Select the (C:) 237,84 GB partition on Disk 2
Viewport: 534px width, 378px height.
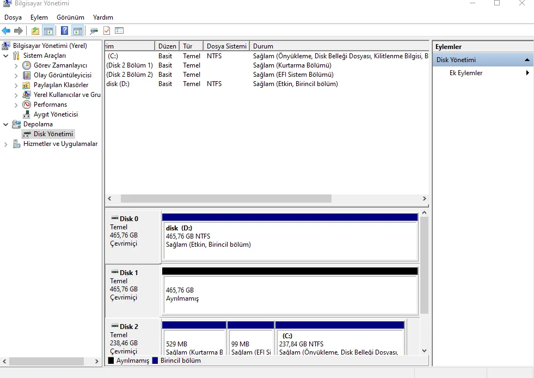tap(340, 339)
